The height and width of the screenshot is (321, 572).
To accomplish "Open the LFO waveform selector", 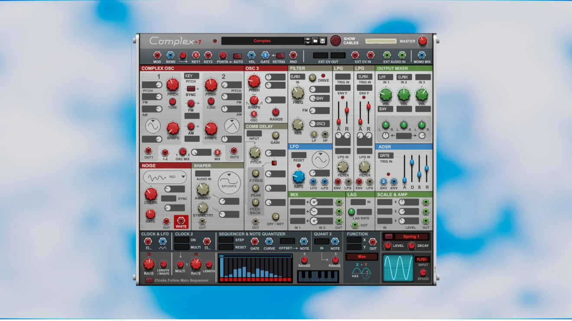I will [x=321, y=160].
